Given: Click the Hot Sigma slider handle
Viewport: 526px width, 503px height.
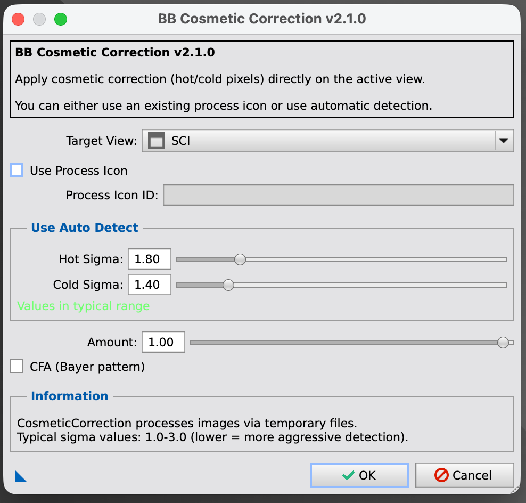Looking at the screenshot, I should click(x=240, y=259).
